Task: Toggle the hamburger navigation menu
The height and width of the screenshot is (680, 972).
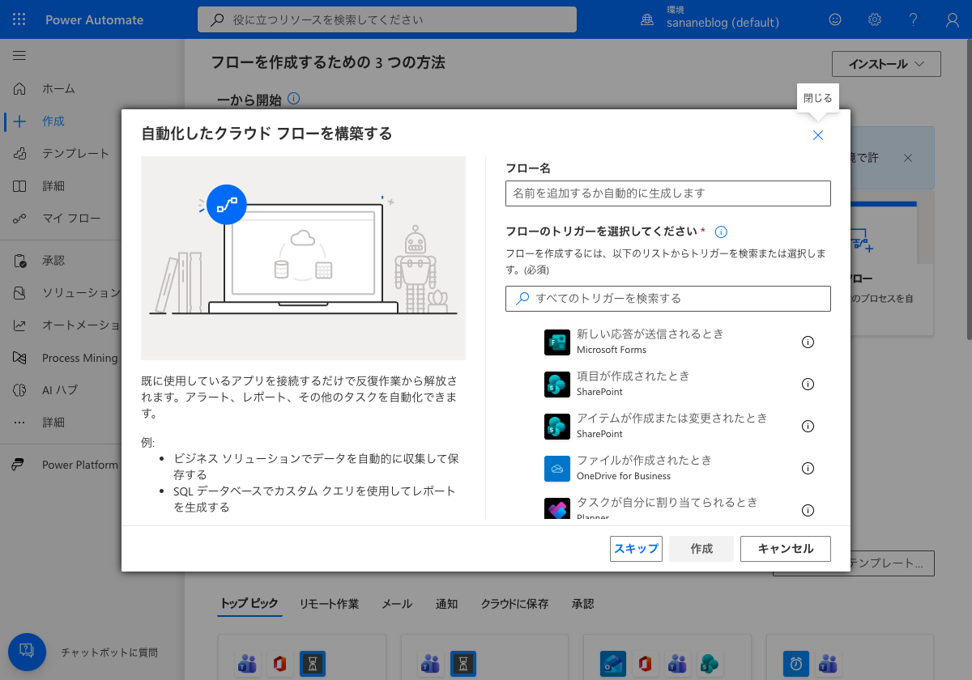Action: (x=19, y=55)
